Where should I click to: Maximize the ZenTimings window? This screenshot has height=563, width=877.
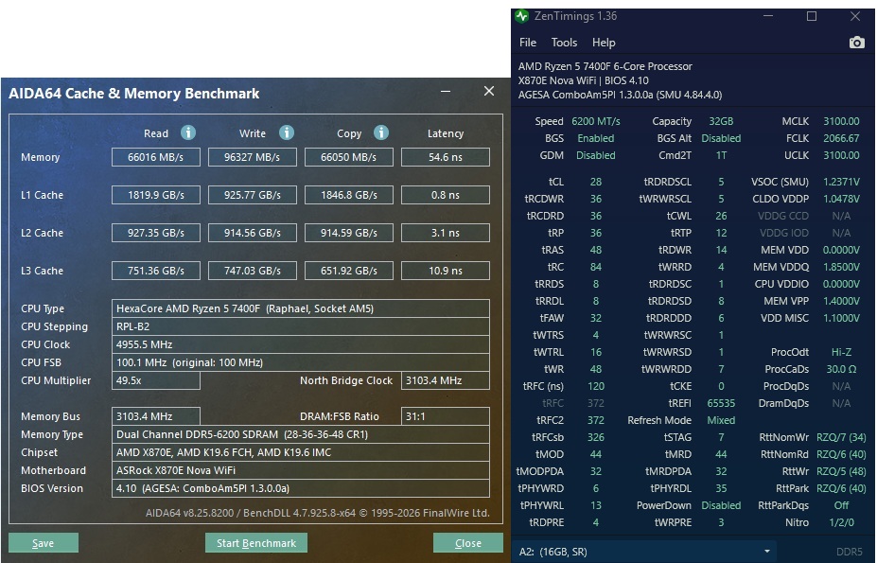click(x=812, y=16)
